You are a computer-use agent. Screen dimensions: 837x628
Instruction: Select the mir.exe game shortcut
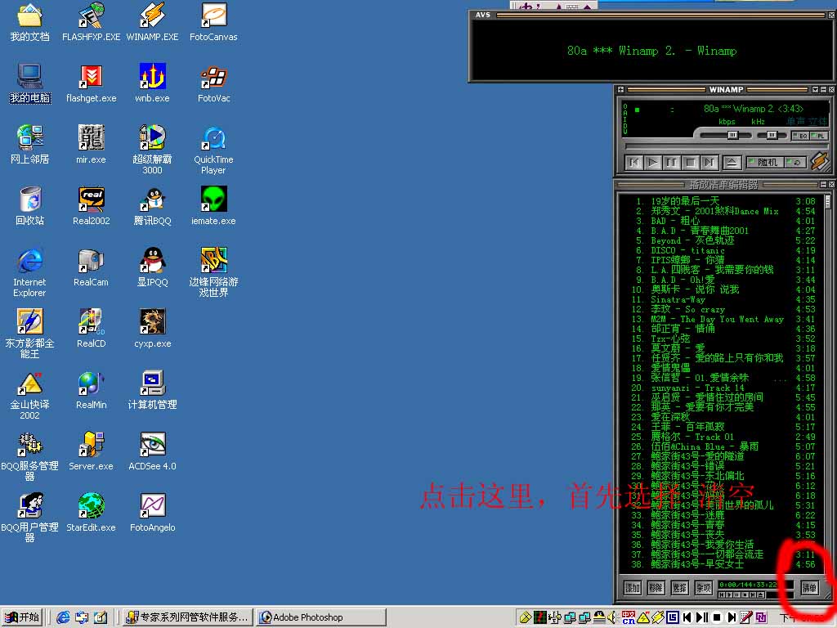[x=92, y=144]
